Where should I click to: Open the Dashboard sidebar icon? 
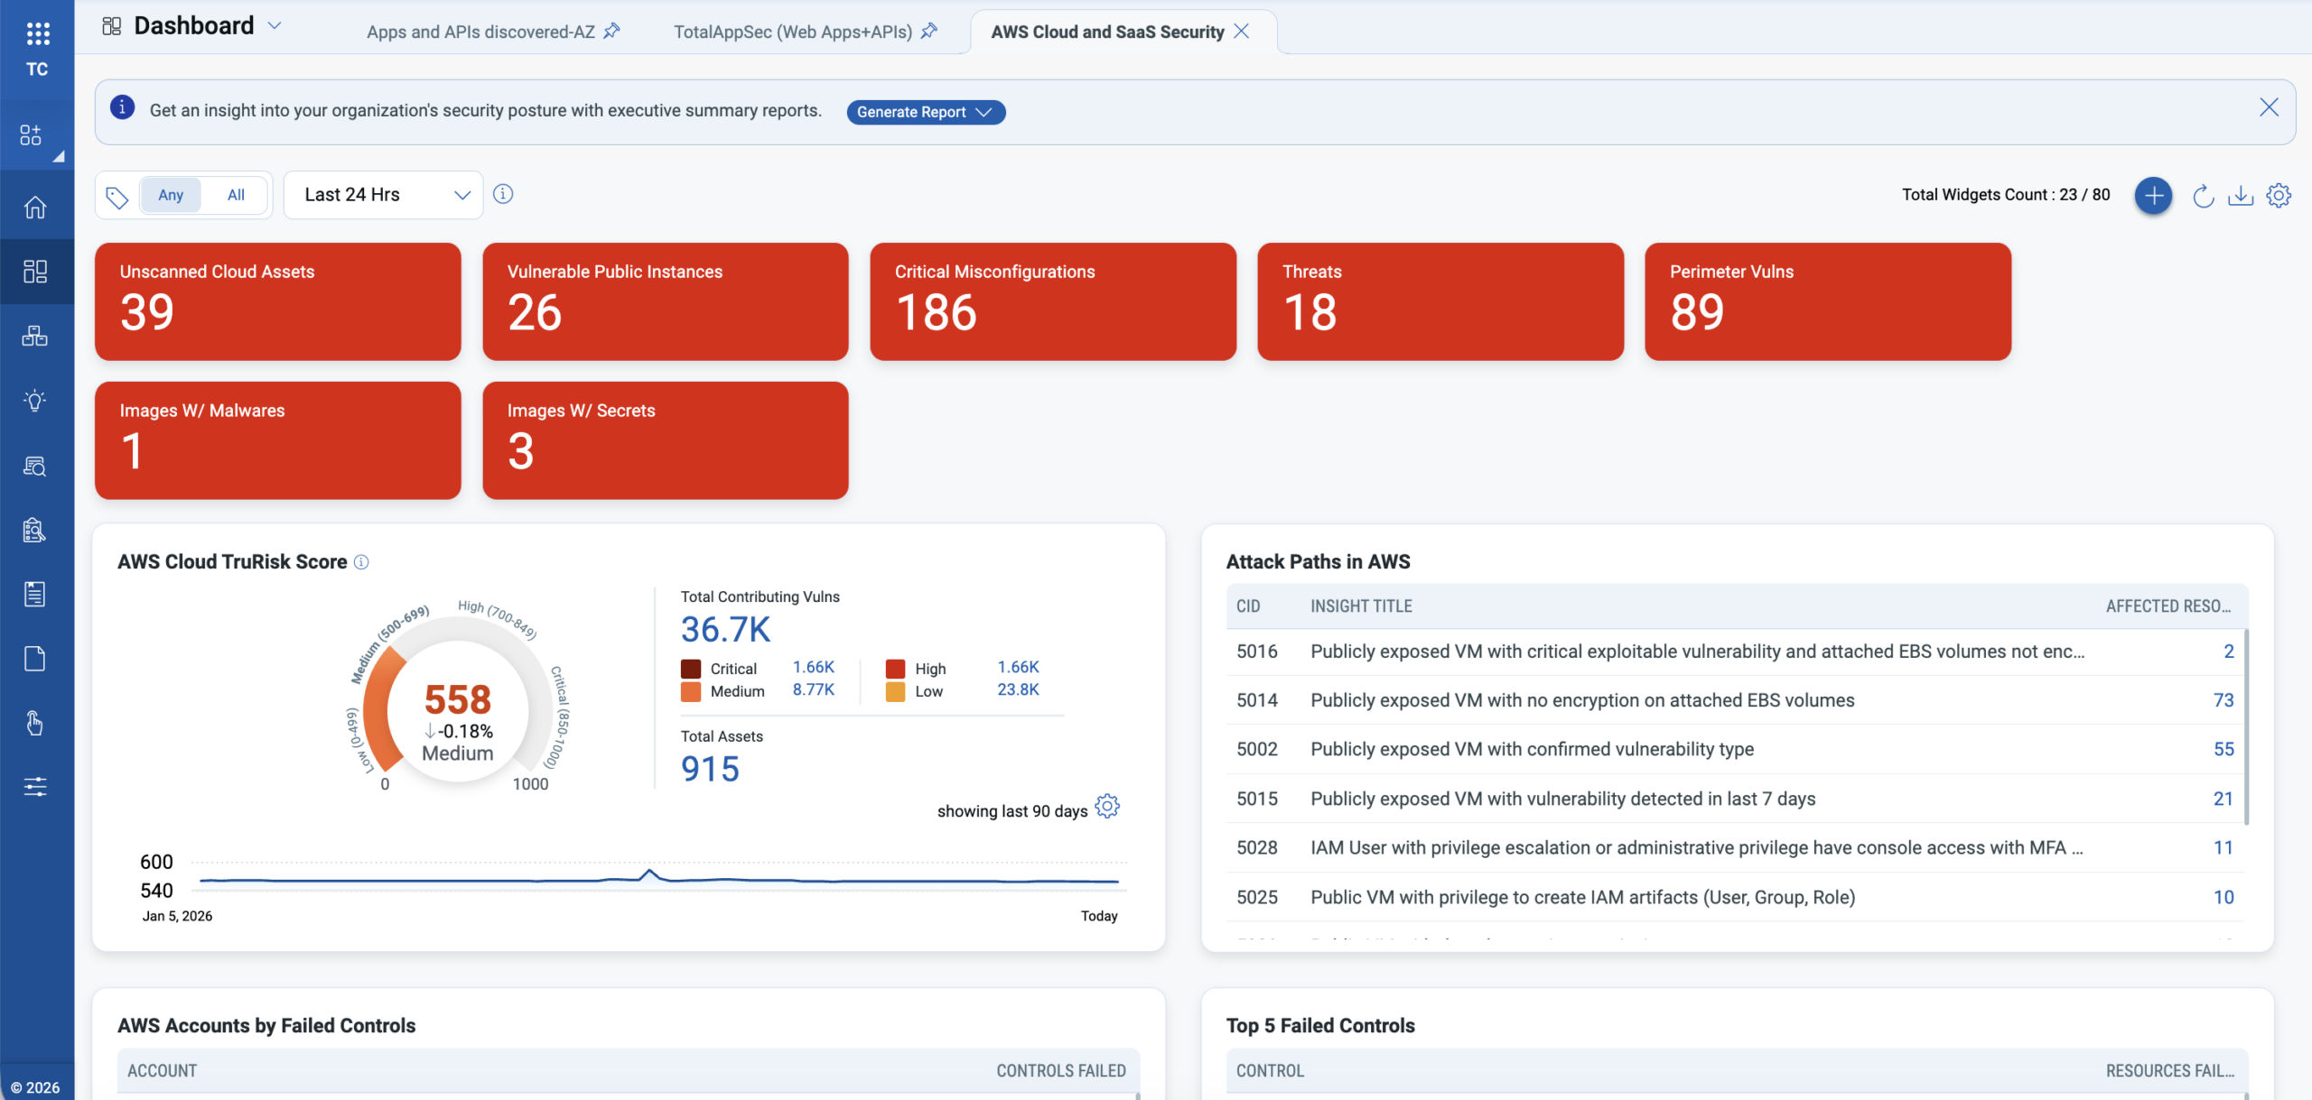(x=35, y=272)
